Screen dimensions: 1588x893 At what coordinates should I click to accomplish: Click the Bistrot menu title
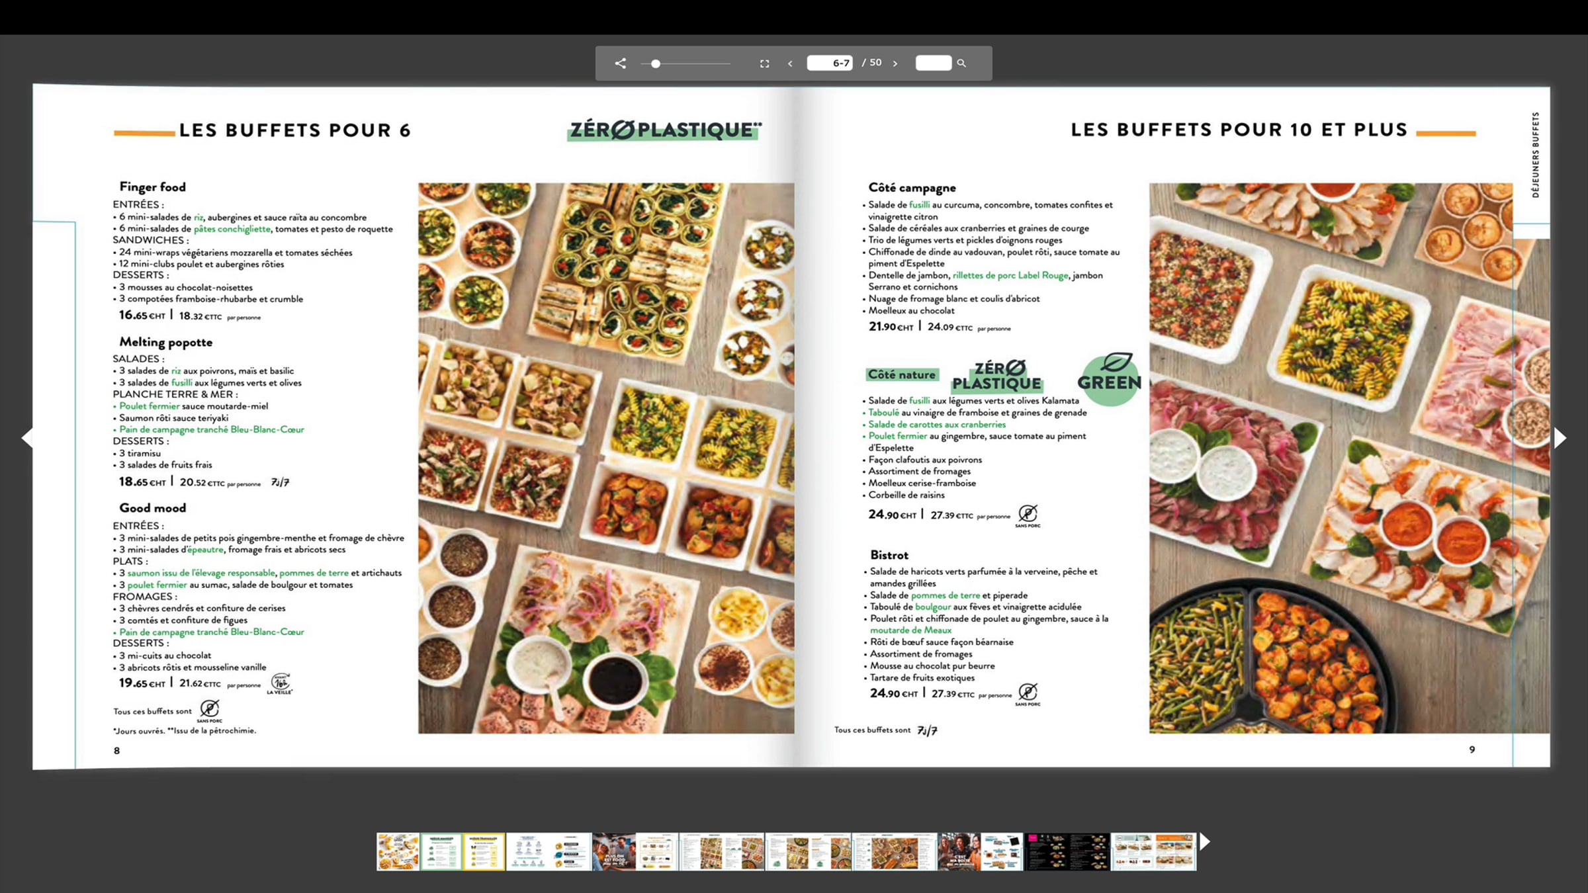[x=889, y=555]
